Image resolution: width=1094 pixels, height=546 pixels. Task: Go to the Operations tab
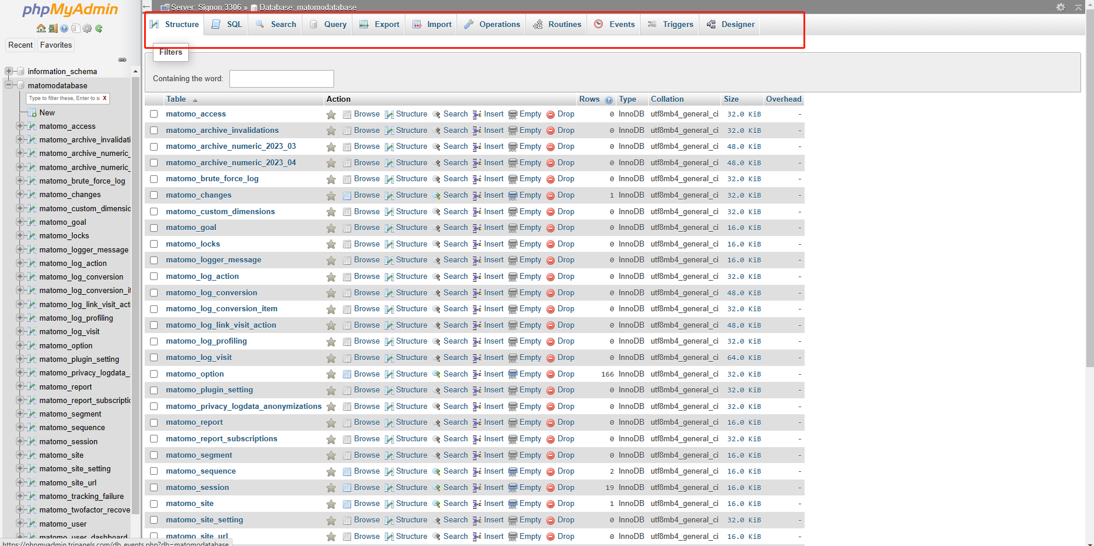(x=492, y=24)
